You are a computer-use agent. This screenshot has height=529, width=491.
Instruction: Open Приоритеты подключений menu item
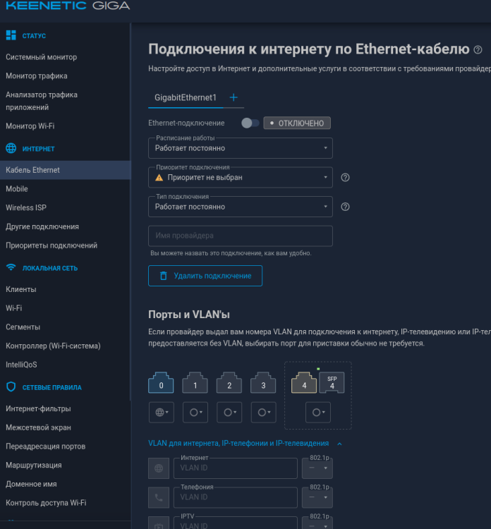tap(51, 245)
